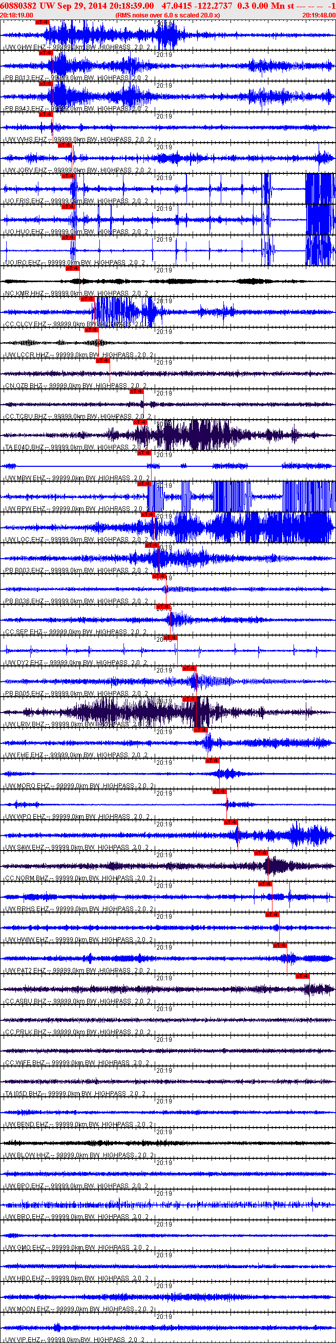Screen dimensions: 336x1343
Task: Select the red pick marker on the UW.SAW trace
Action: [x=231, y=822]
